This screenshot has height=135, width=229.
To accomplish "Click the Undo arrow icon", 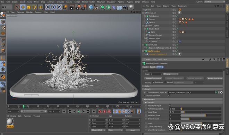I will pos(4,7).
